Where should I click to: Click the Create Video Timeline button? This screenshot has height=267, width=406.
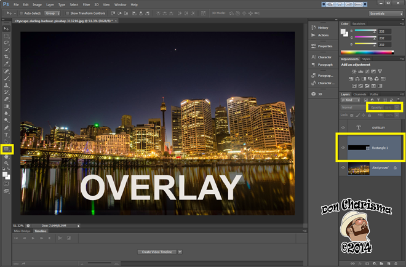(x=156, y=252)
